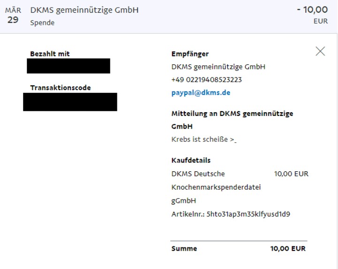Click the Transaktionscode heading
Viewport: 338px width, 269px height.
(61, 88)
